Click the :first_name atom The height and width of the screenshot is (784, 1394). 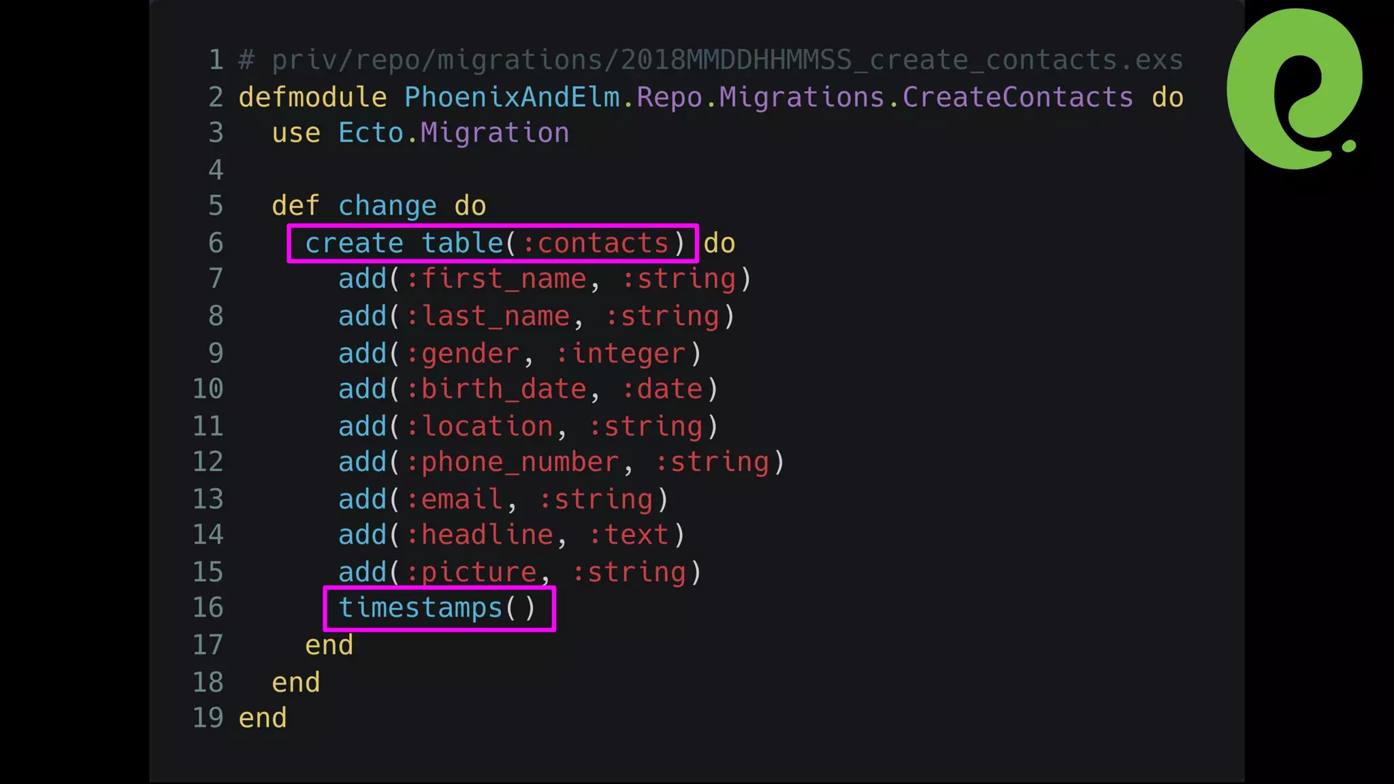pyautogui.click(x=496, y=279)
